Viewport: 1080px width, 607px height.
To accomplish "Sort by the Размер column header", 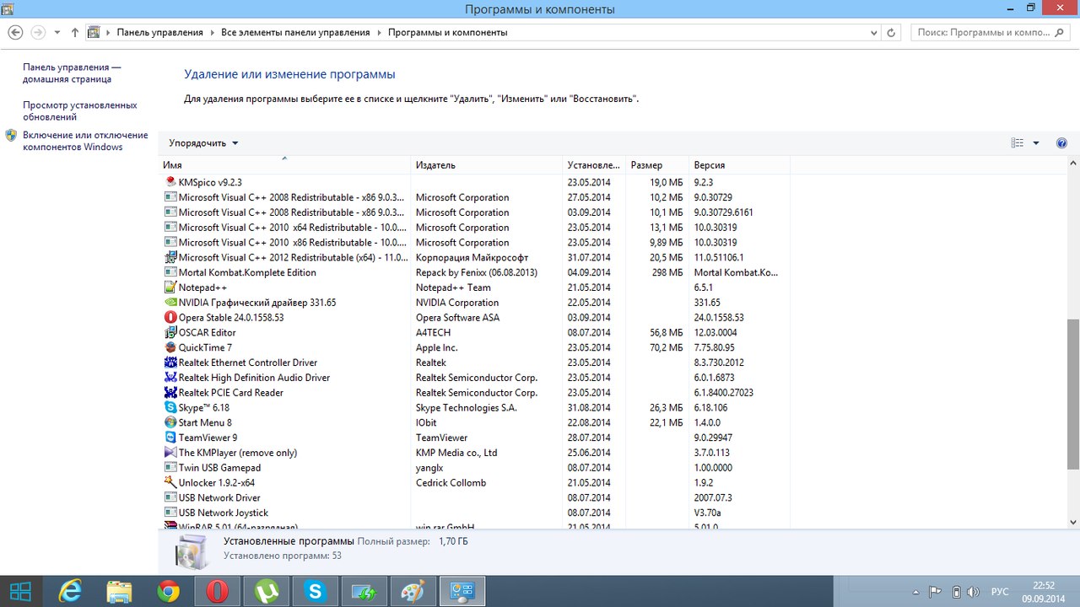I will [x=657, y=165].
